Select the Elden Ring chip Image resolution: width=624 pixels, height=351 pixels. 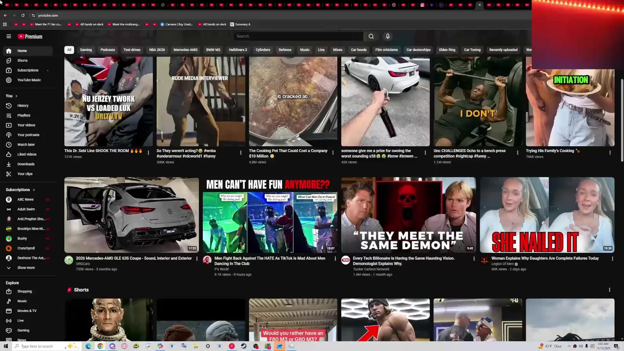pos(447,50)
